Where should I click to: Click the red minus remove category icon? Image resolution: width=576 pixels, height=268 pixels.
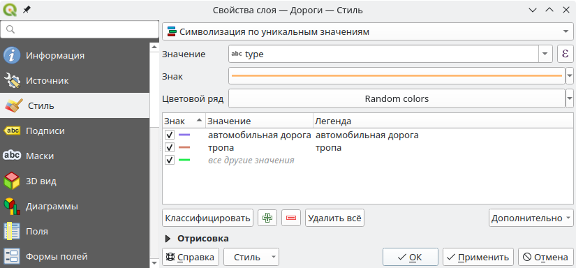click(291, 218)
